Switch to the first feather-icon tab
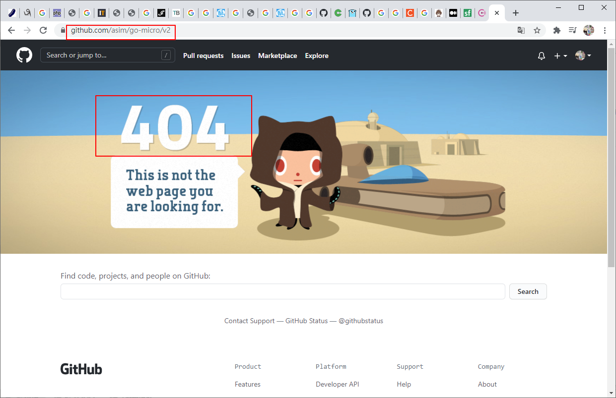Image resolution: width=616 pixels, height=398 pixels. pyautogui.click(x=13, y=13)
